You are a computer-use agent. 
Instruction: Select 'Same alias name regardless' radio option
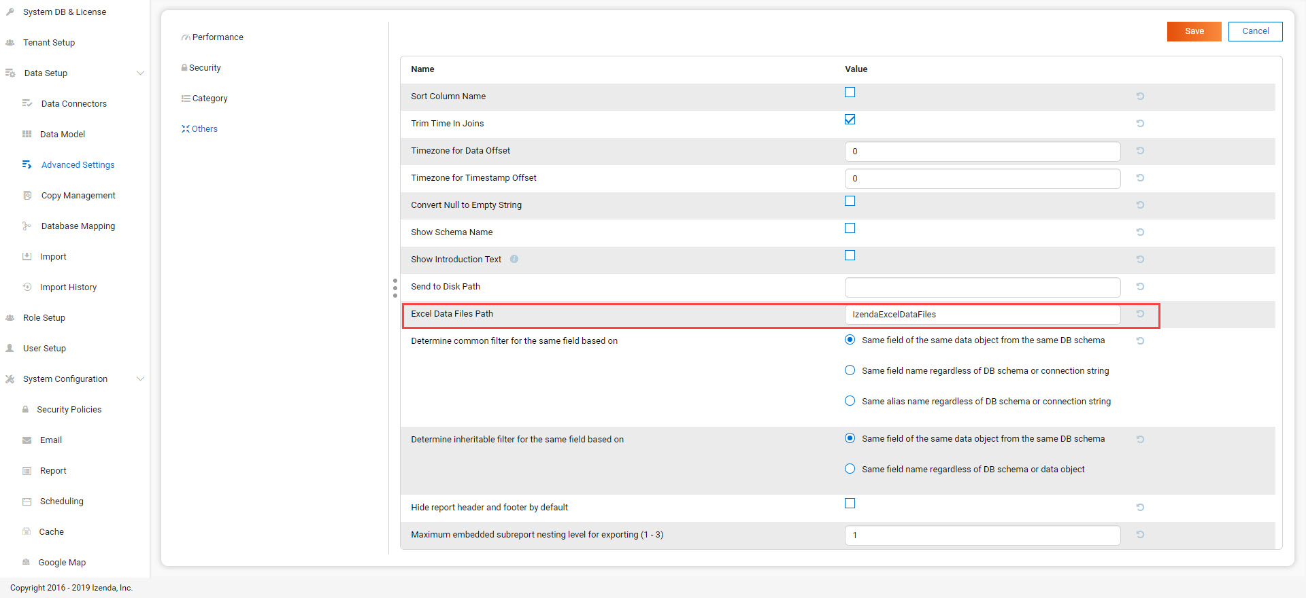[850, 401]
